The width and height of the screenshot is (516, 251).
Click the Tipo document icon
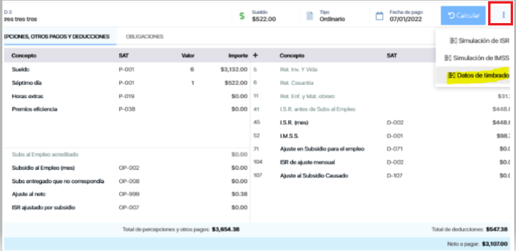(309, 16)
